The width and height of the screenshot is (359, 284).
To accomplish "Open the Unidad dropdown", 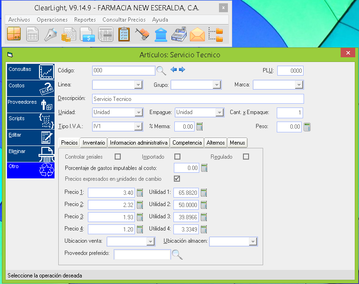I will point(138,113).
